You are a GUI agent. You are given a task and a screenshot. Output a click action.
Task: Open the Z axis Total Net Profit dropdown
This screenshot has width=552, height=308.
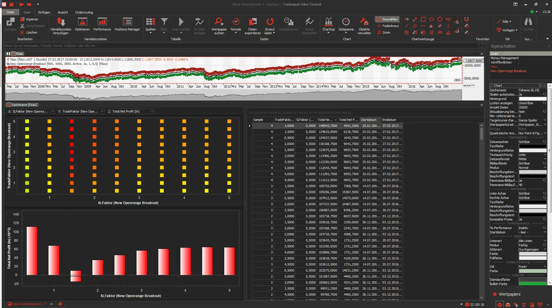[x=132, y=111]
